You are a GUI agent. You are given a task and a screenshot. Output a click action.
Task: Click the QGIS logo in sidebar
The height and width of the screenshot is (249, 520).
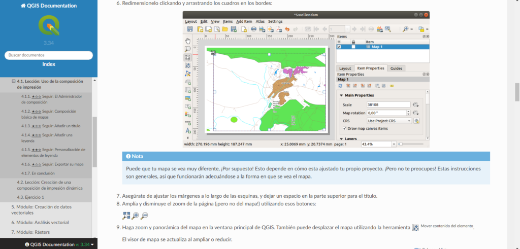pyautogui.click(x=49, y=25)
